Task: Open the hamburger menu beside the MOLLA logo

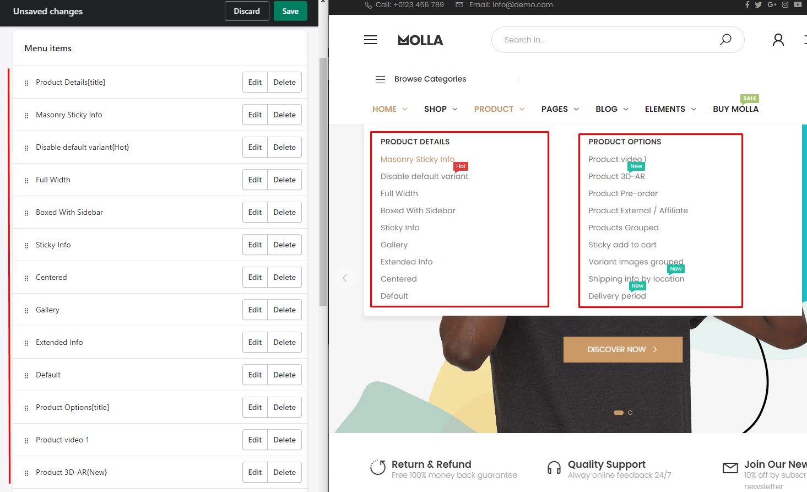Action: 370,40
